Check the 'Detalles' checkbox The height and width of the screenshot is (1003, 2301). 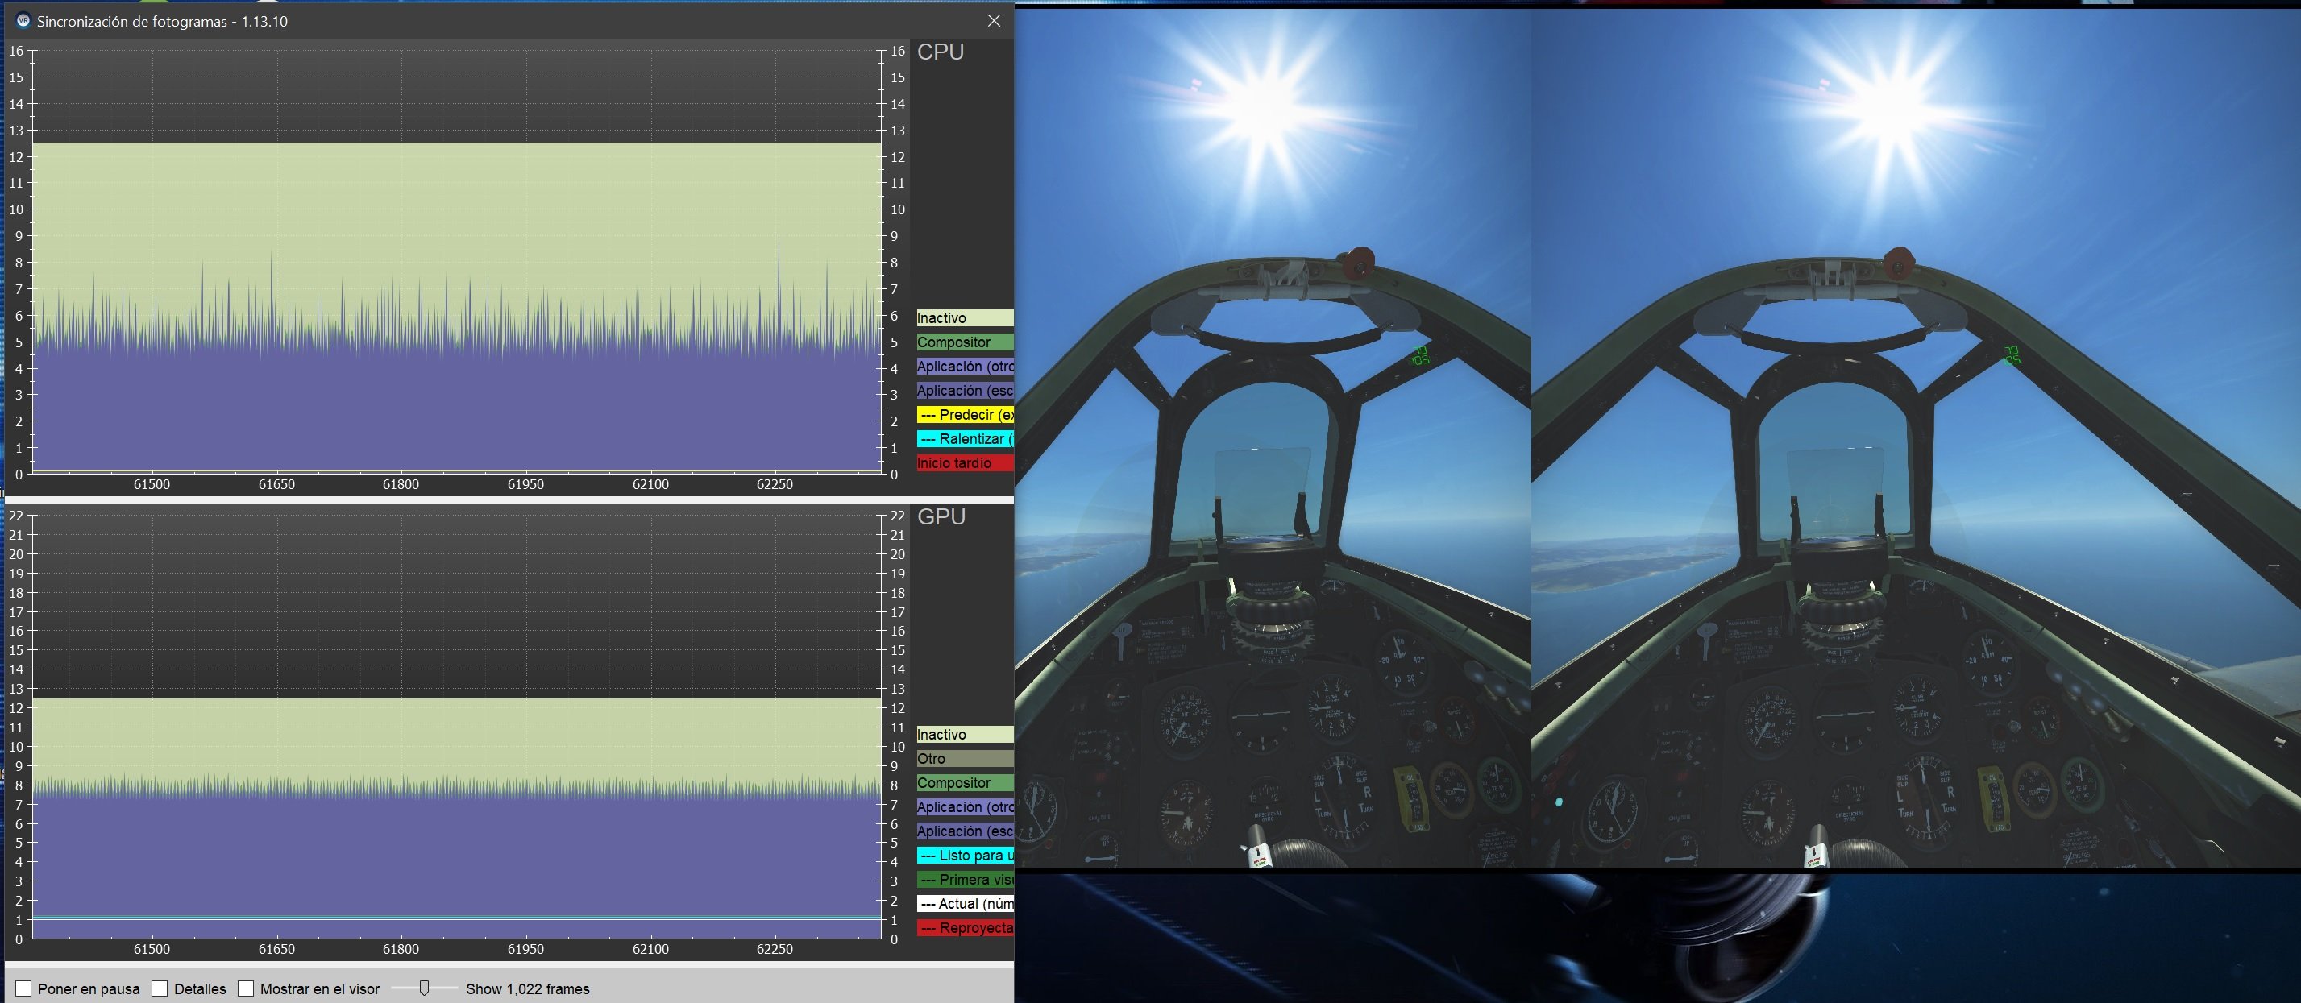(x=160, y=988)
